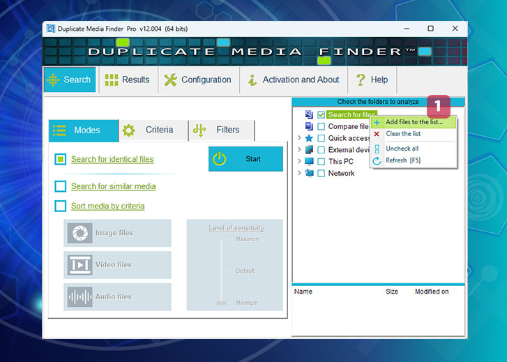This screenshot has height=362, width=507.
Task: Click the Video files button label
Action: [x=114, y=265]
